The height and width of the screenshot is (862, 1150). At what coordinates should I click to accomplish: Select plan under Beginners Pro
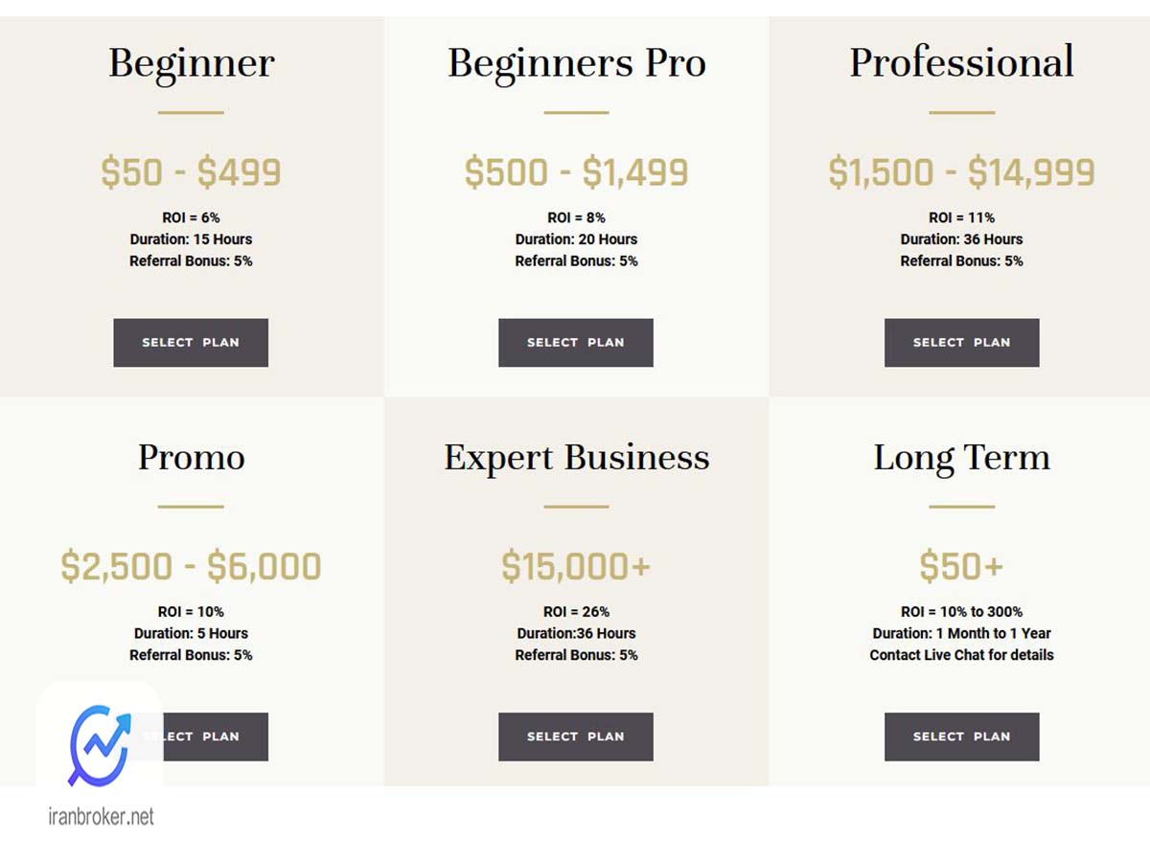576,343
